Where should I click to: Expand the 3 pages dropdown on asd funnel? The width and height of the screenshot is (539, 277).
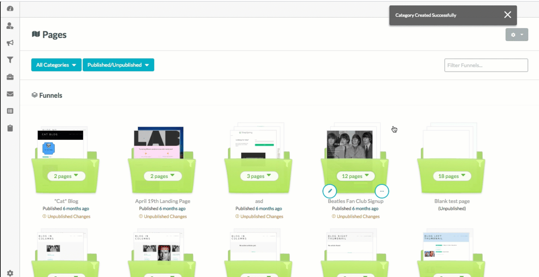[259, 176]
